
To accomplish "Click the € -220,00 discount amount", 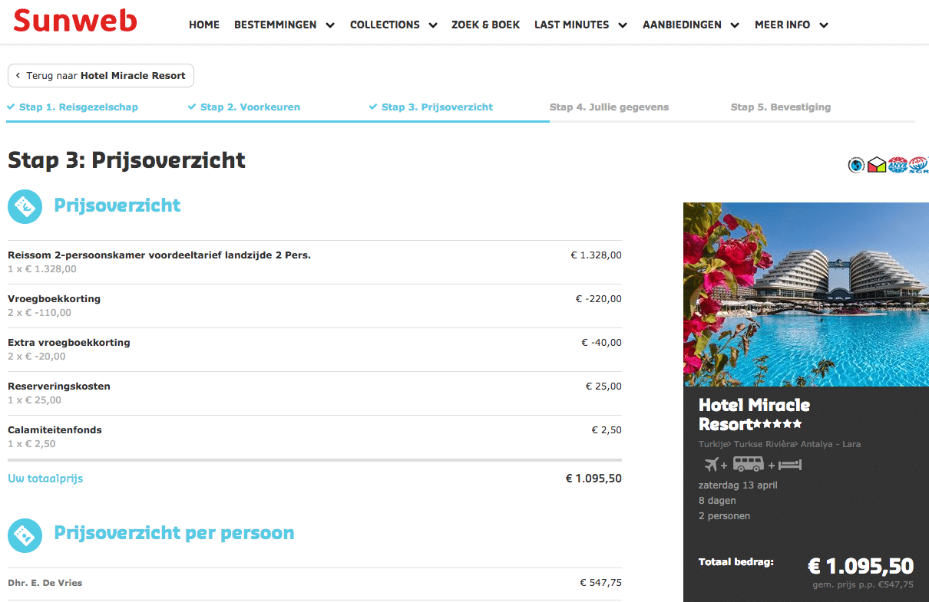I will pos(599,299).
